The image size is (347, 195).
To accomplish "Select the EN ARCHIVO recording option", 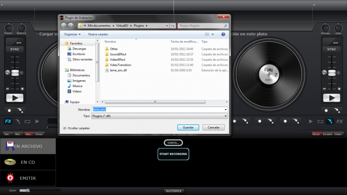I will point(28,146).
